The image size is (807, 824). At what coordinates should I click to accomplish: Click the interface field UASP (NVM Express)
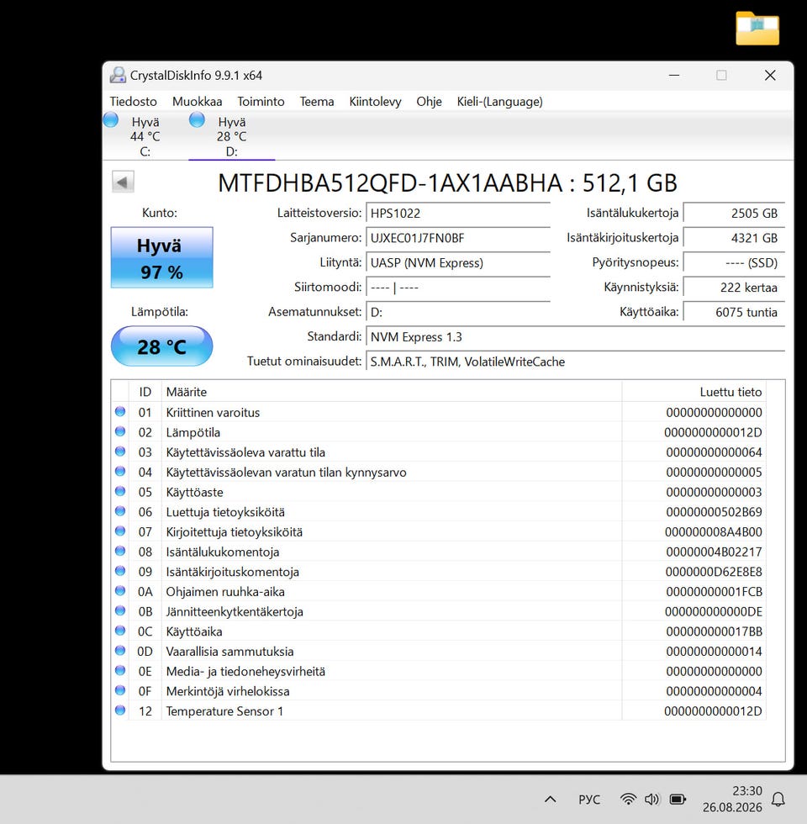click(457, 262)
